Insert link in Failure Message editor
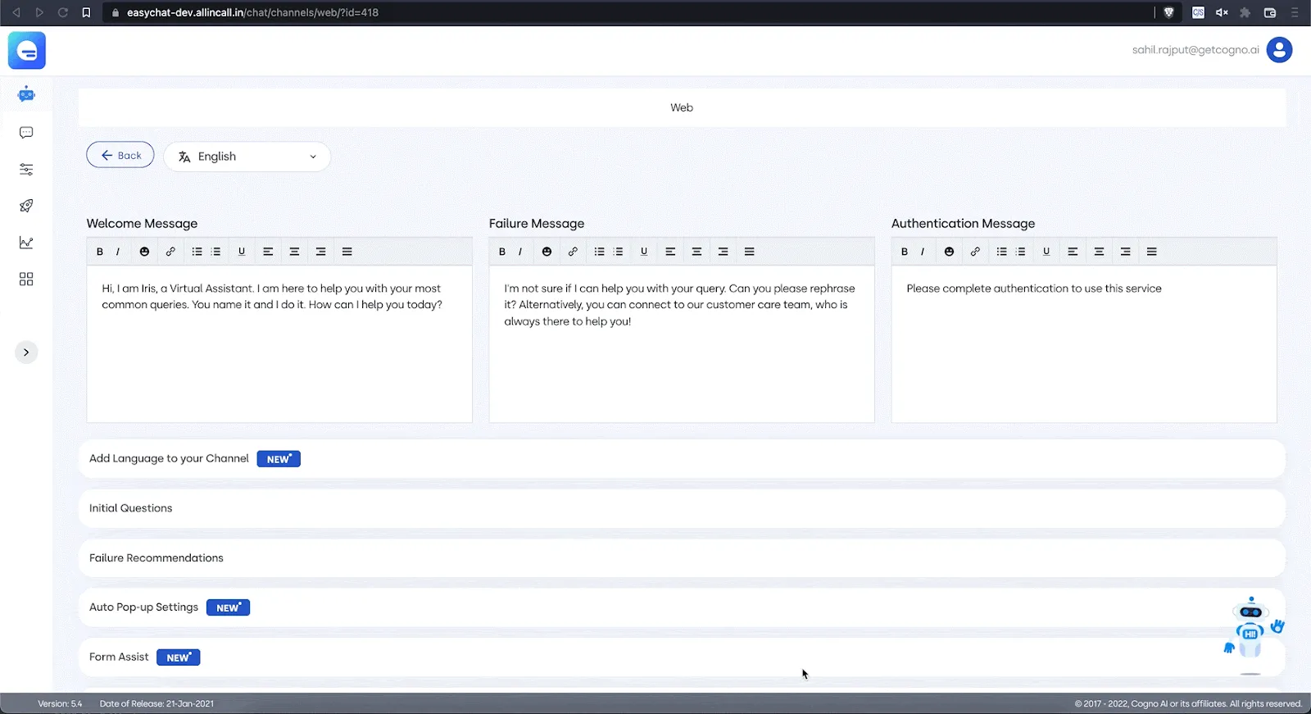 573,252
